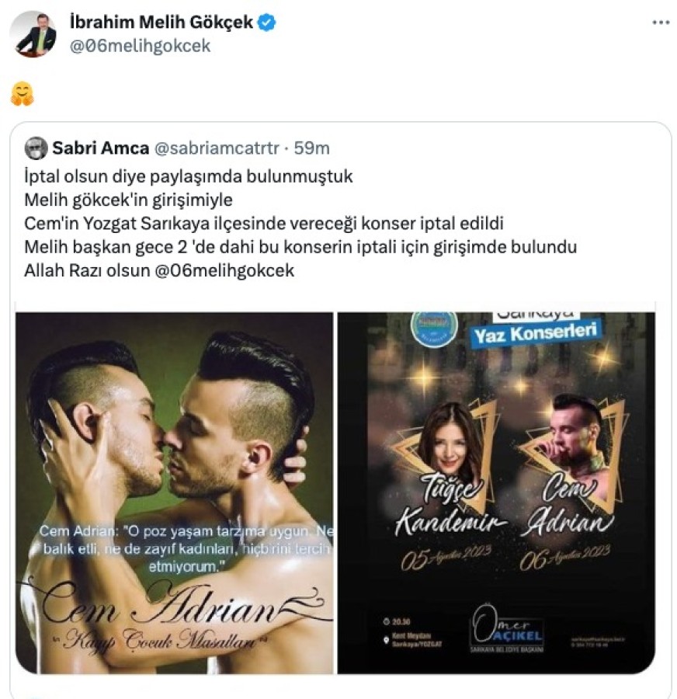Open the @sabriamcatrtr handle
The image size is (677, 699).
click(x=217, y=148)
